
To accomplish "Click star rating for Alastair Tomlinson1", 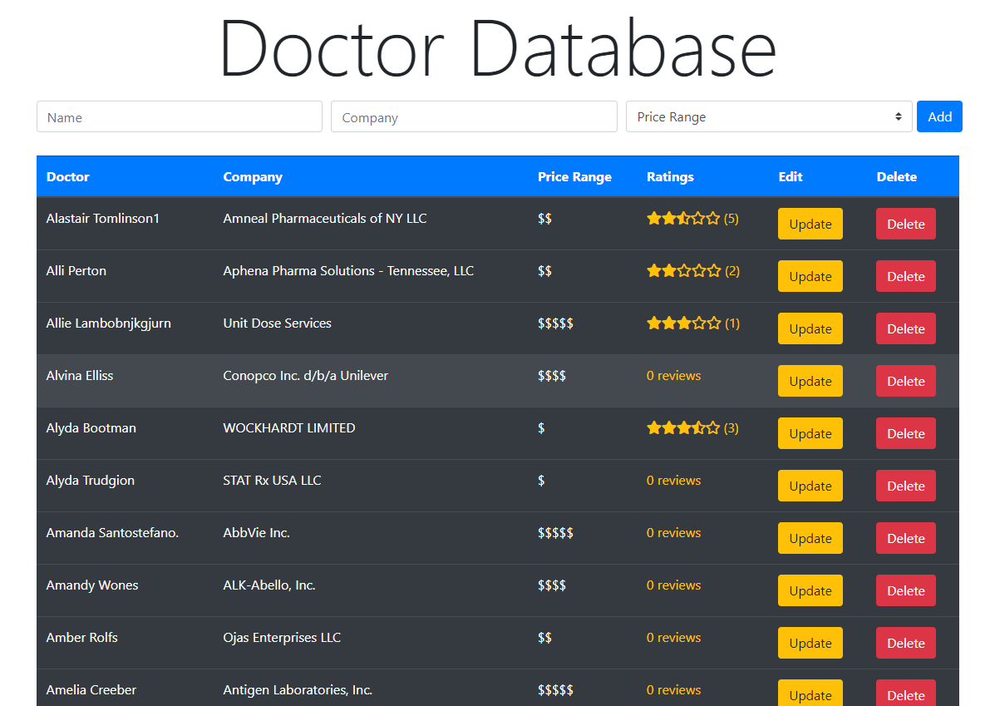I will pos(683,219).
